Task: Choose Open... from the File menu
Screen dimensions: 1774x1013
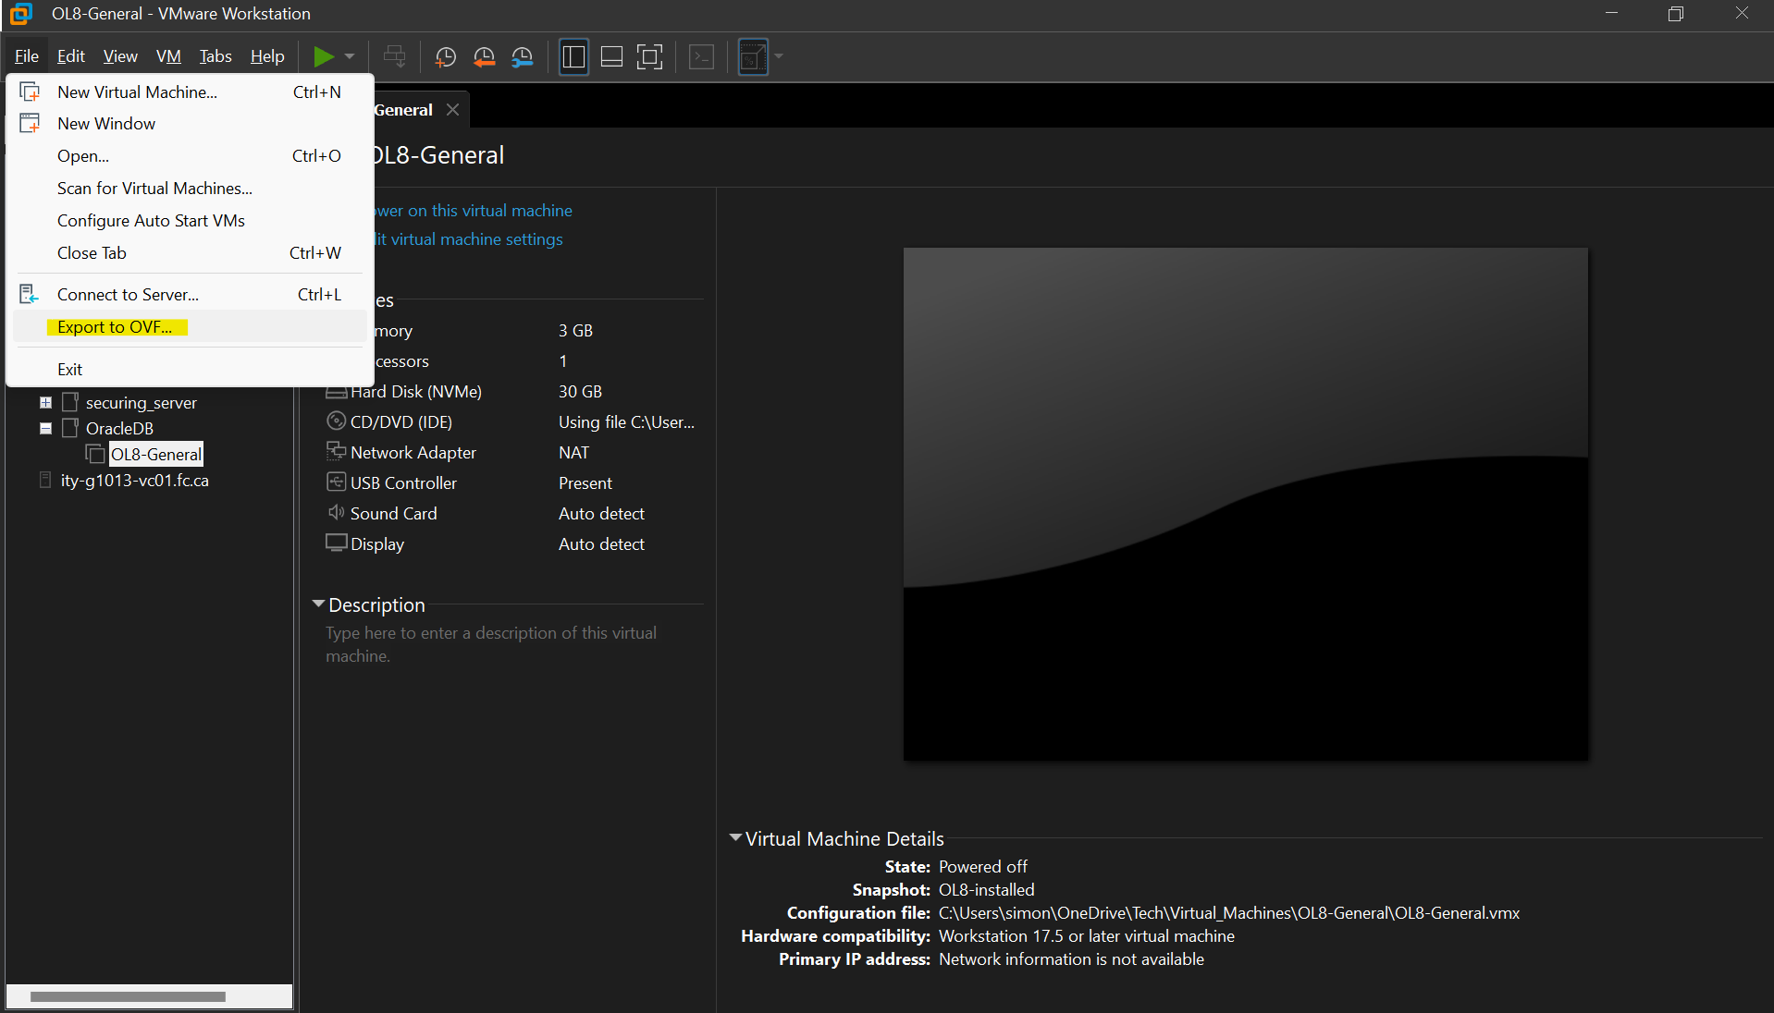Action: coord(190,156)
